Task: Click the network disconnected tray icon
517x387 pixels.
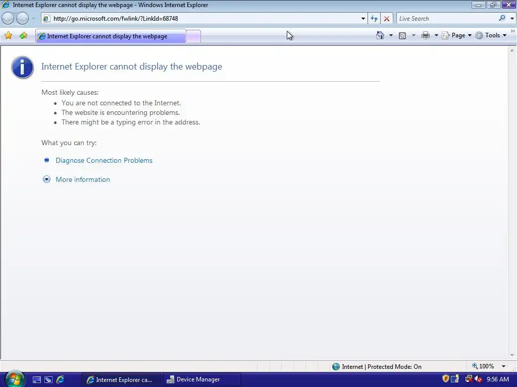Action: click(x=469, y=379)
